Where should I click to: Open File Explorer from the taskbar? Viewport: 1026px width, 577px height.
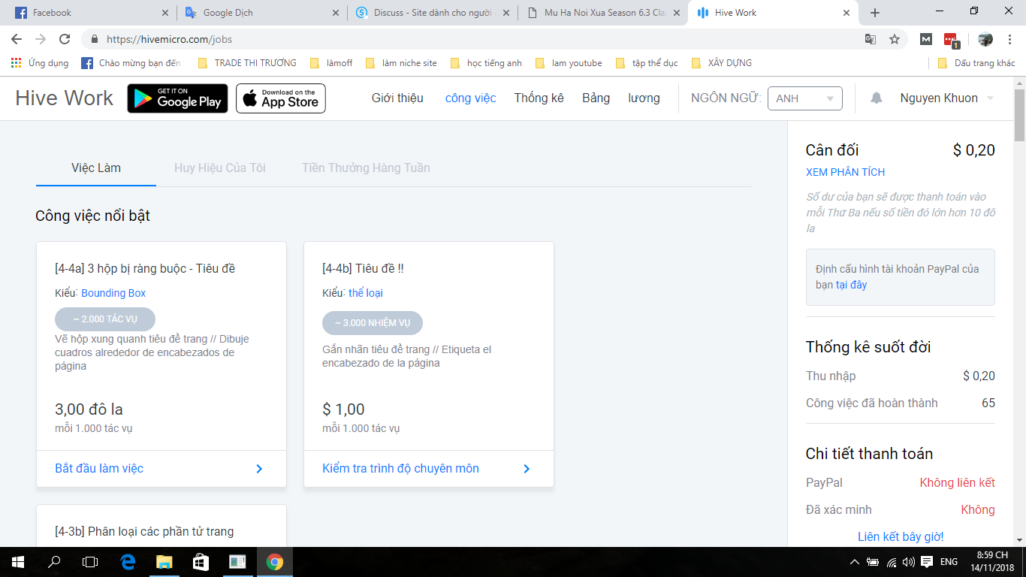coord(164,562)
